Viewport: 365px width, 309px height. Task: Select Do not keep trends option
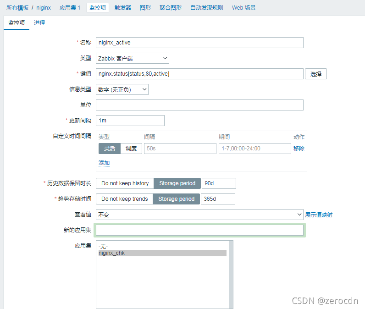[x=125, y=199]
